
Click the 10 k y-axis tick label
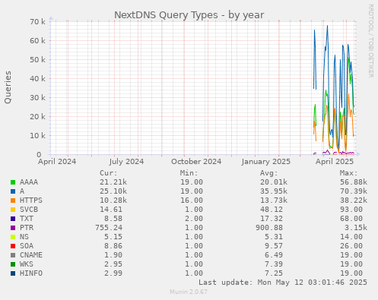tap(37, 136)
